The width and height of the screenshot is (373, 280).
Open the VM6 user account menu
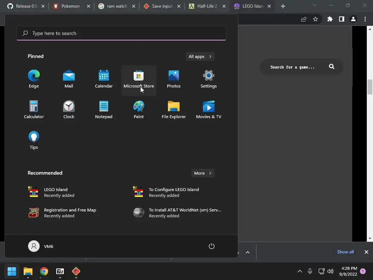41,246
